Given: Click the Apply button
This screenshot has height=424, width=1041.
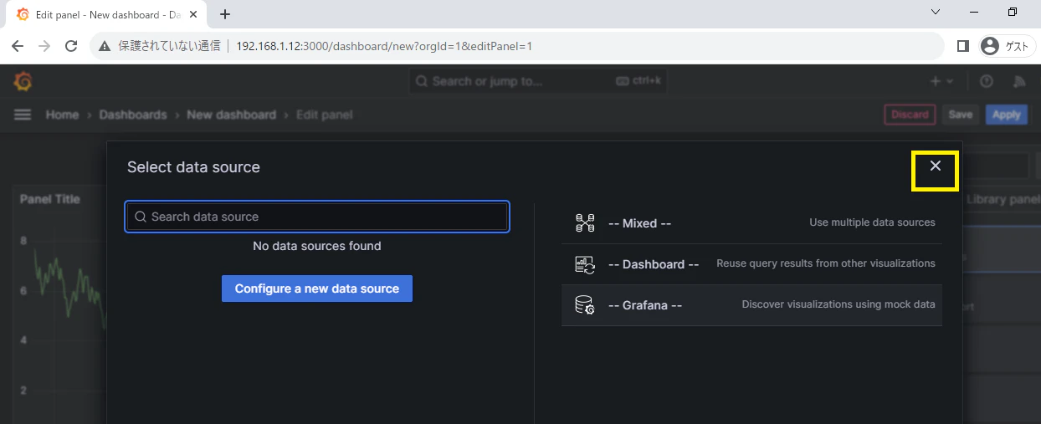Looking at the screenshot, I should coord(1007,115).
